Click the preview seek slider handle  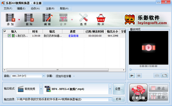(130, 70)
